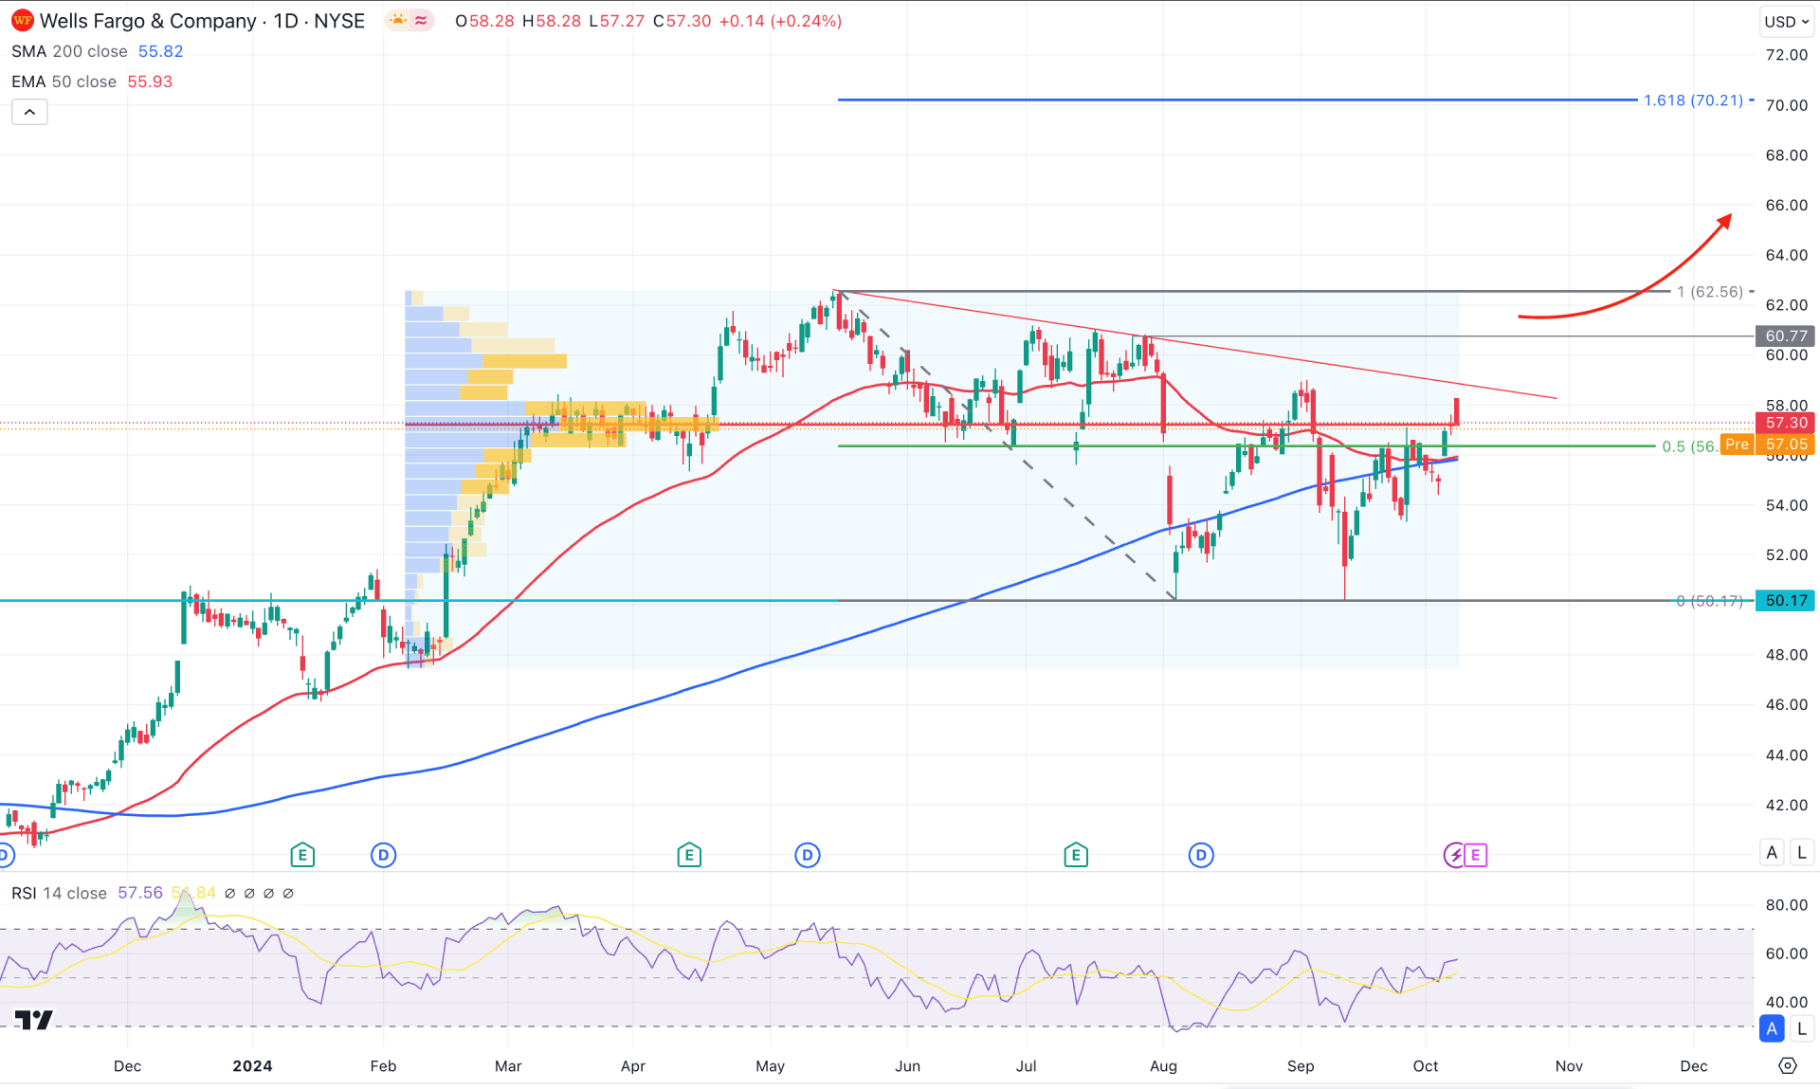Image resolution: width=1820 pixels, height=1089 pixels.
Task: Click the orange Pre 57.05 price label
Action: coord(1767,445)
